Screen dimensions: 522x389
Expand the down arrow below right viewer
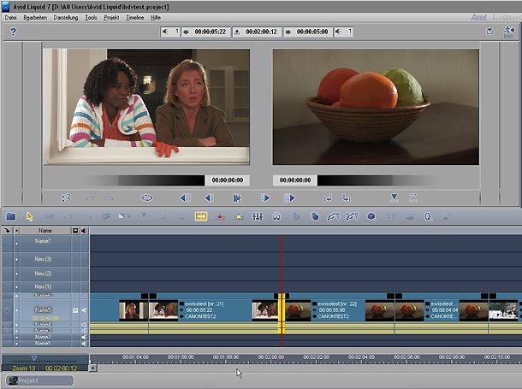pyautogui.click(x=394, y=197)
